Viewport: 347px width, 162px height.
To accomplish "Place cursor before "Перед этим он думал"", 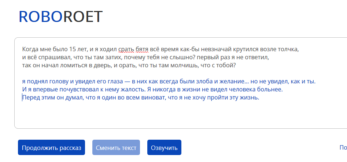I will coord(22,98).
